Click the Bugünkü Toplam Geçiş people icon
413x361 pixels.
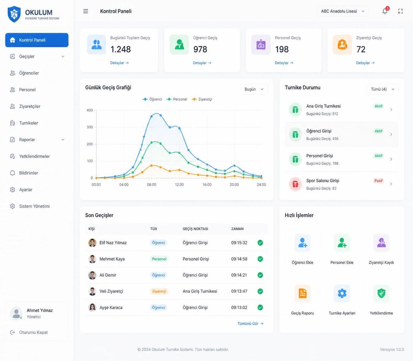(x=96, y=45)
